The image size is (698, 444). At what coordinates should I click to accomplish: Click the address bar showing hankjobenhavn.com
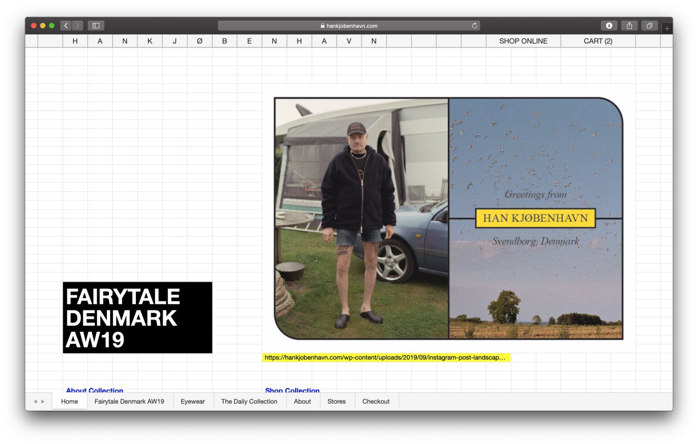pyautogui.click(x=349, y=26)
